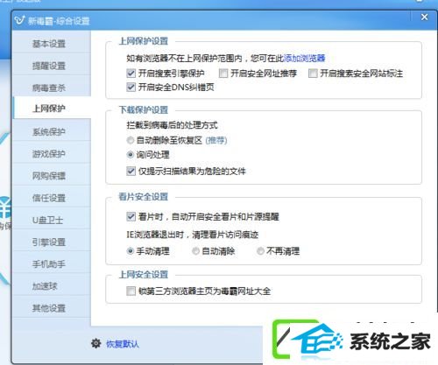
Task: Click the 恢复默认 link
Action: (x=123, y=344)
